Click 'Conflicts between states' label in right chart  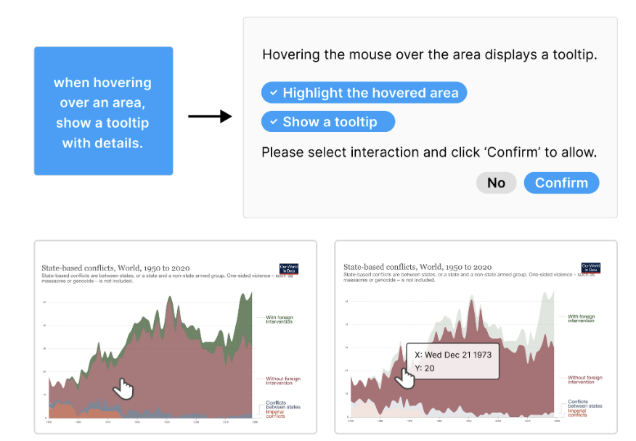[x=585, y=403]
